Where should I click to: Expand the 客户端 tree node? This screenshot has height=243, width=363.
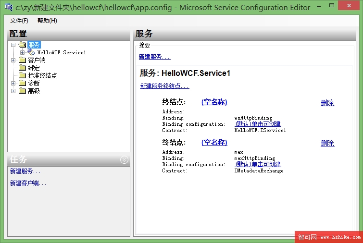[x=13, y=60]
